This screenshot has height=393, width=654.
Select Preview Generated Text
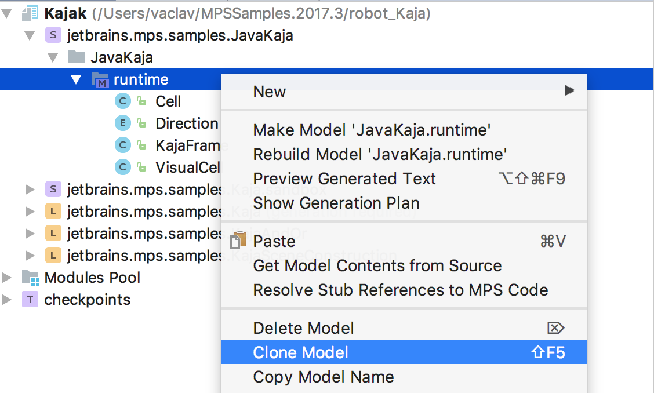(x=404, y=179)
